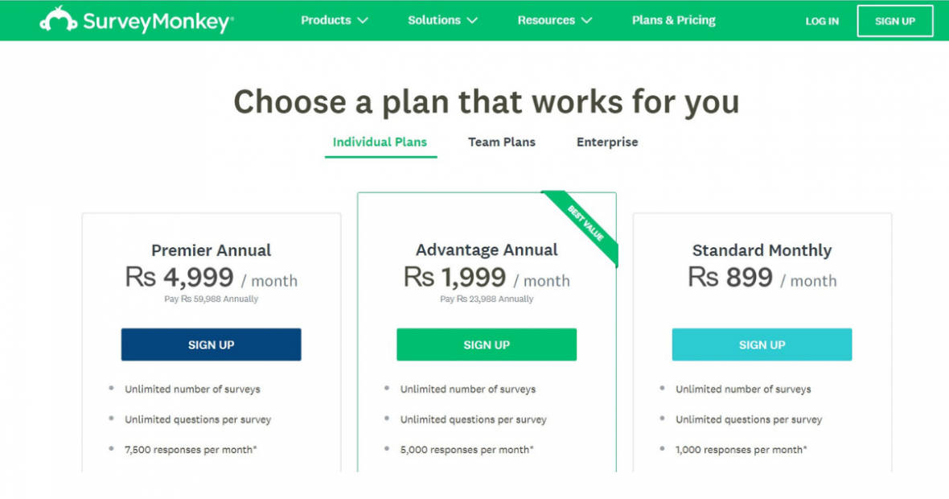Click the chevron icon next to Products

tap(364, 21)
